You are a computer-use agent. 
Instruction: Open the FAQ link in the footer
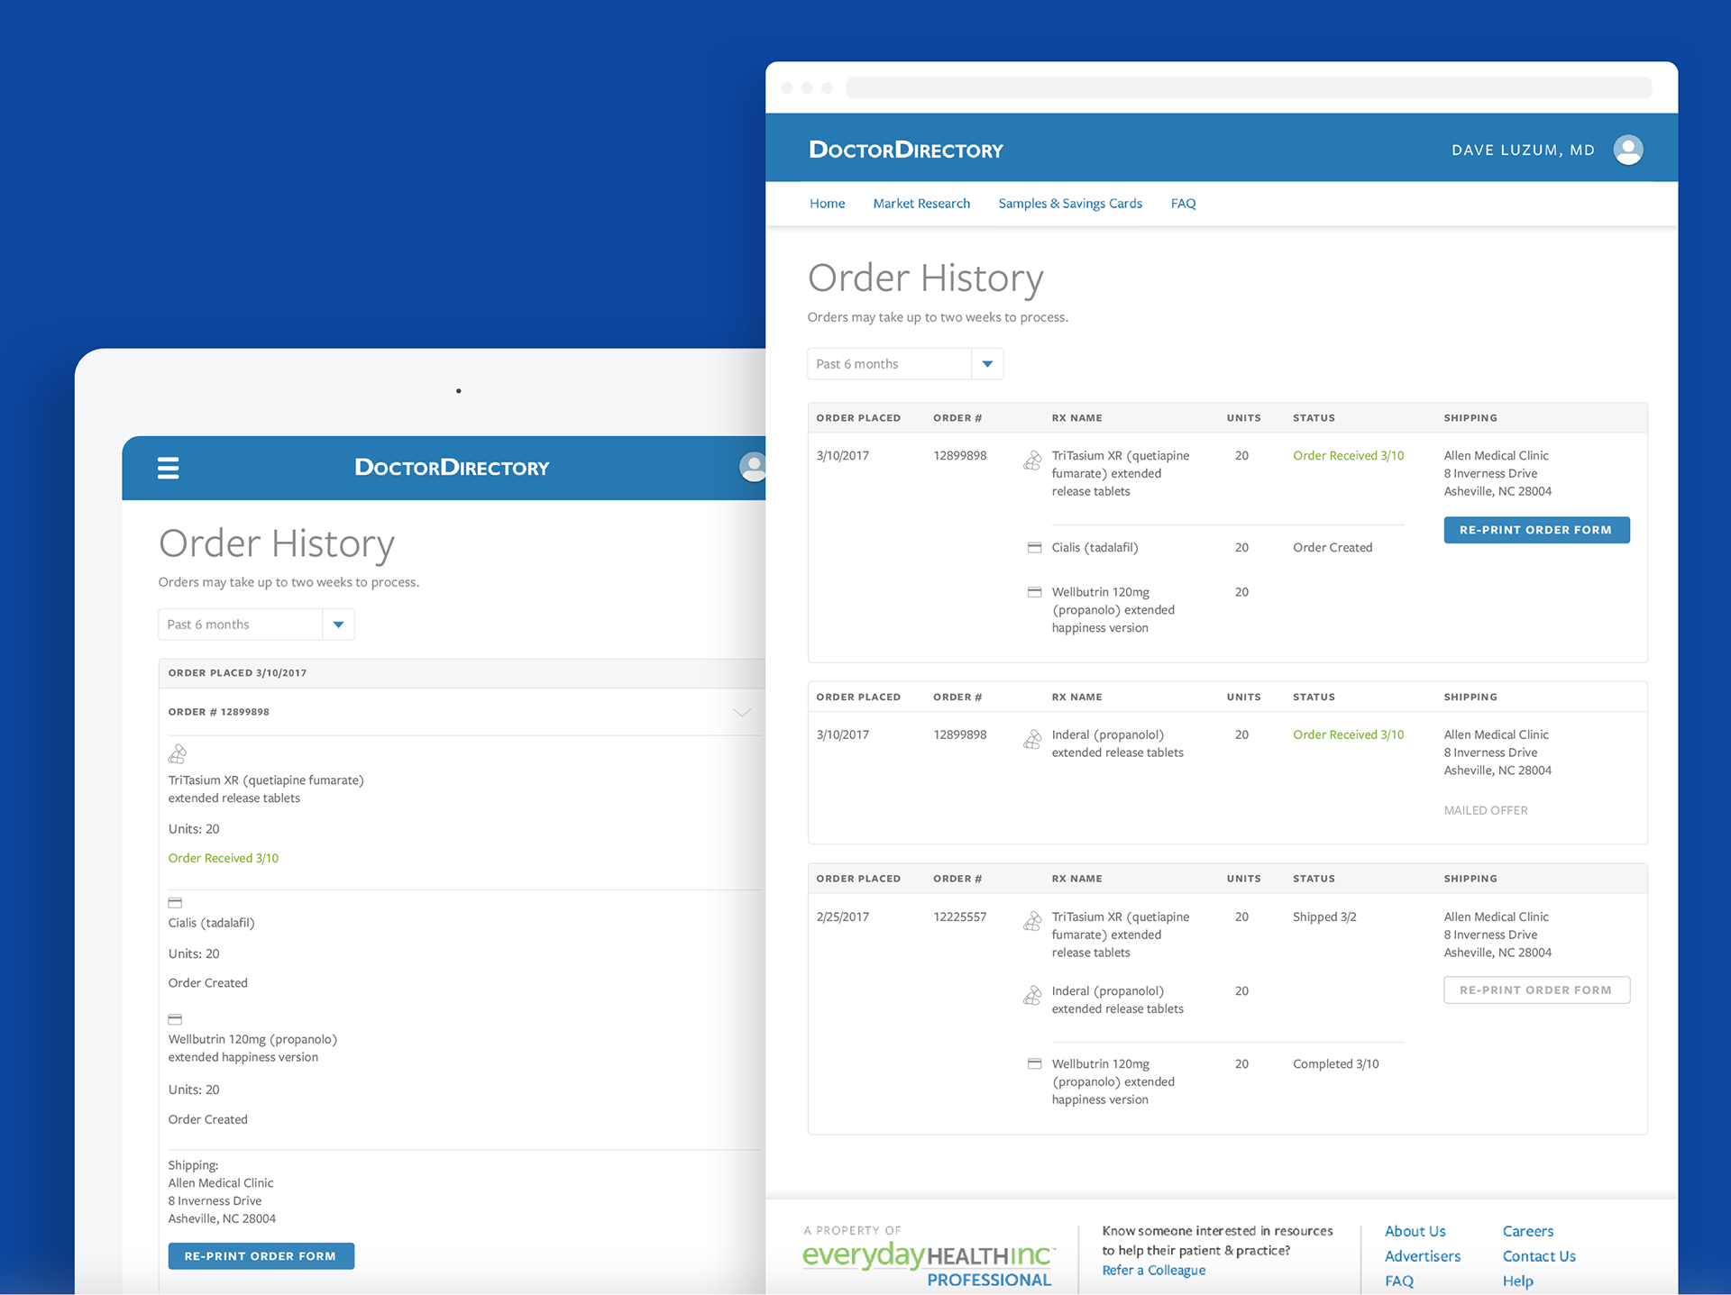pos(1398,1281)
